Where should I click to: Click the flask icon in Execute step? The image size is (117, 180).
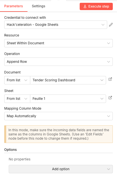(85, 6)
